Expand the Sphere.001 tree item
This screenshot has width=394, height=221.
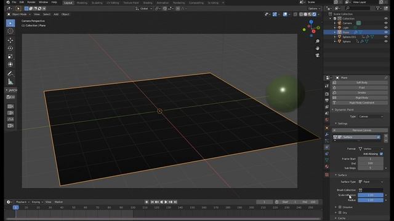click(335, 37)
